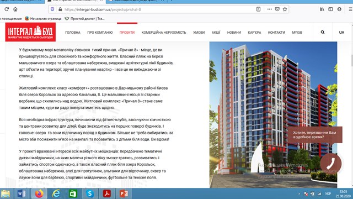Show the sidebars icon
Screen dimensions: 353x199
click(x=330, y=9)
